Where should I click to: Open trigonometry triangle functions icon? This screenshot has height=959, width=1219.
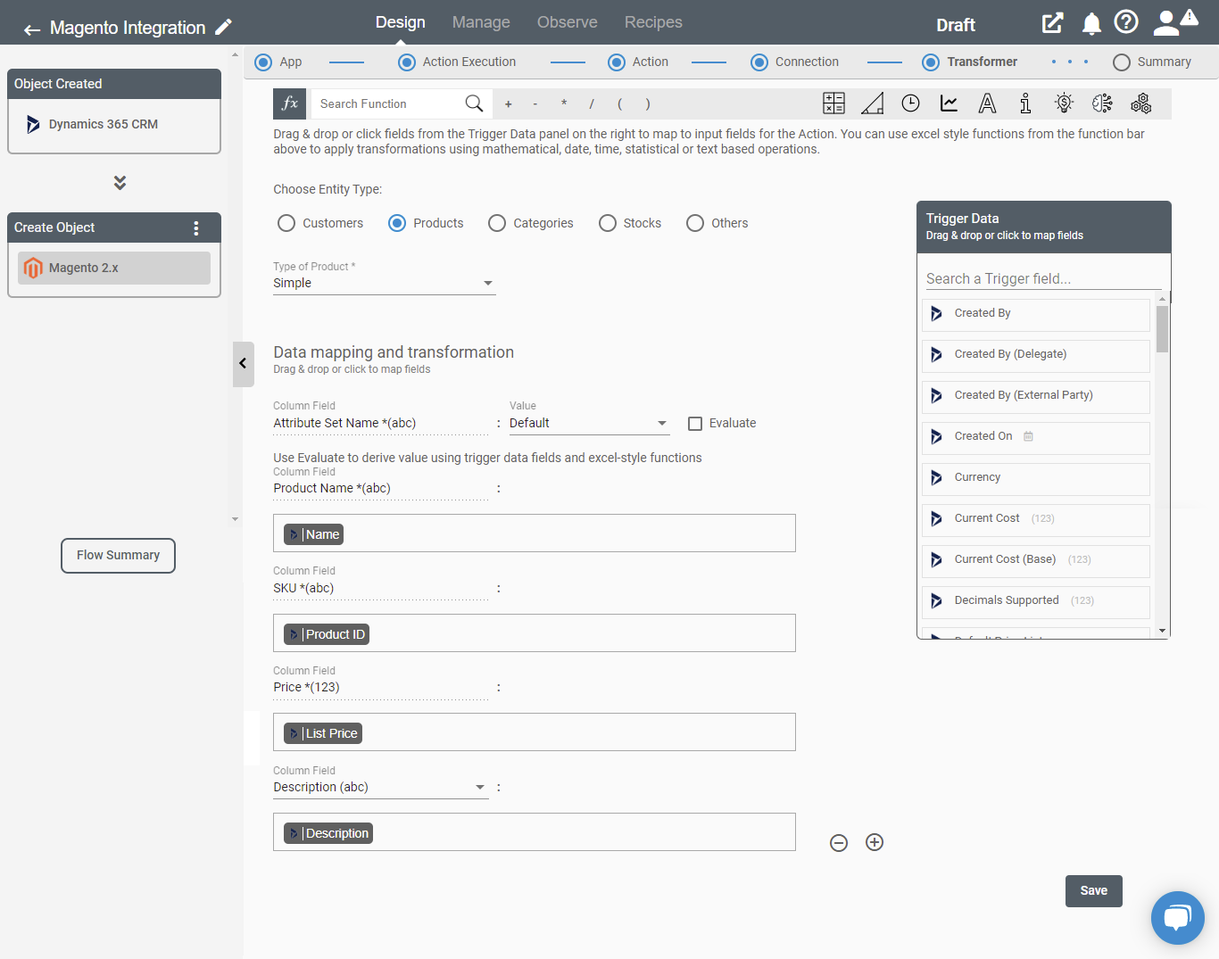872,103
